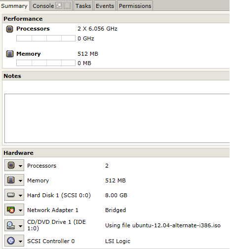Click the CD/DVD Drive 1 disc icon
The image size is (230, 249).
[11, 225]
